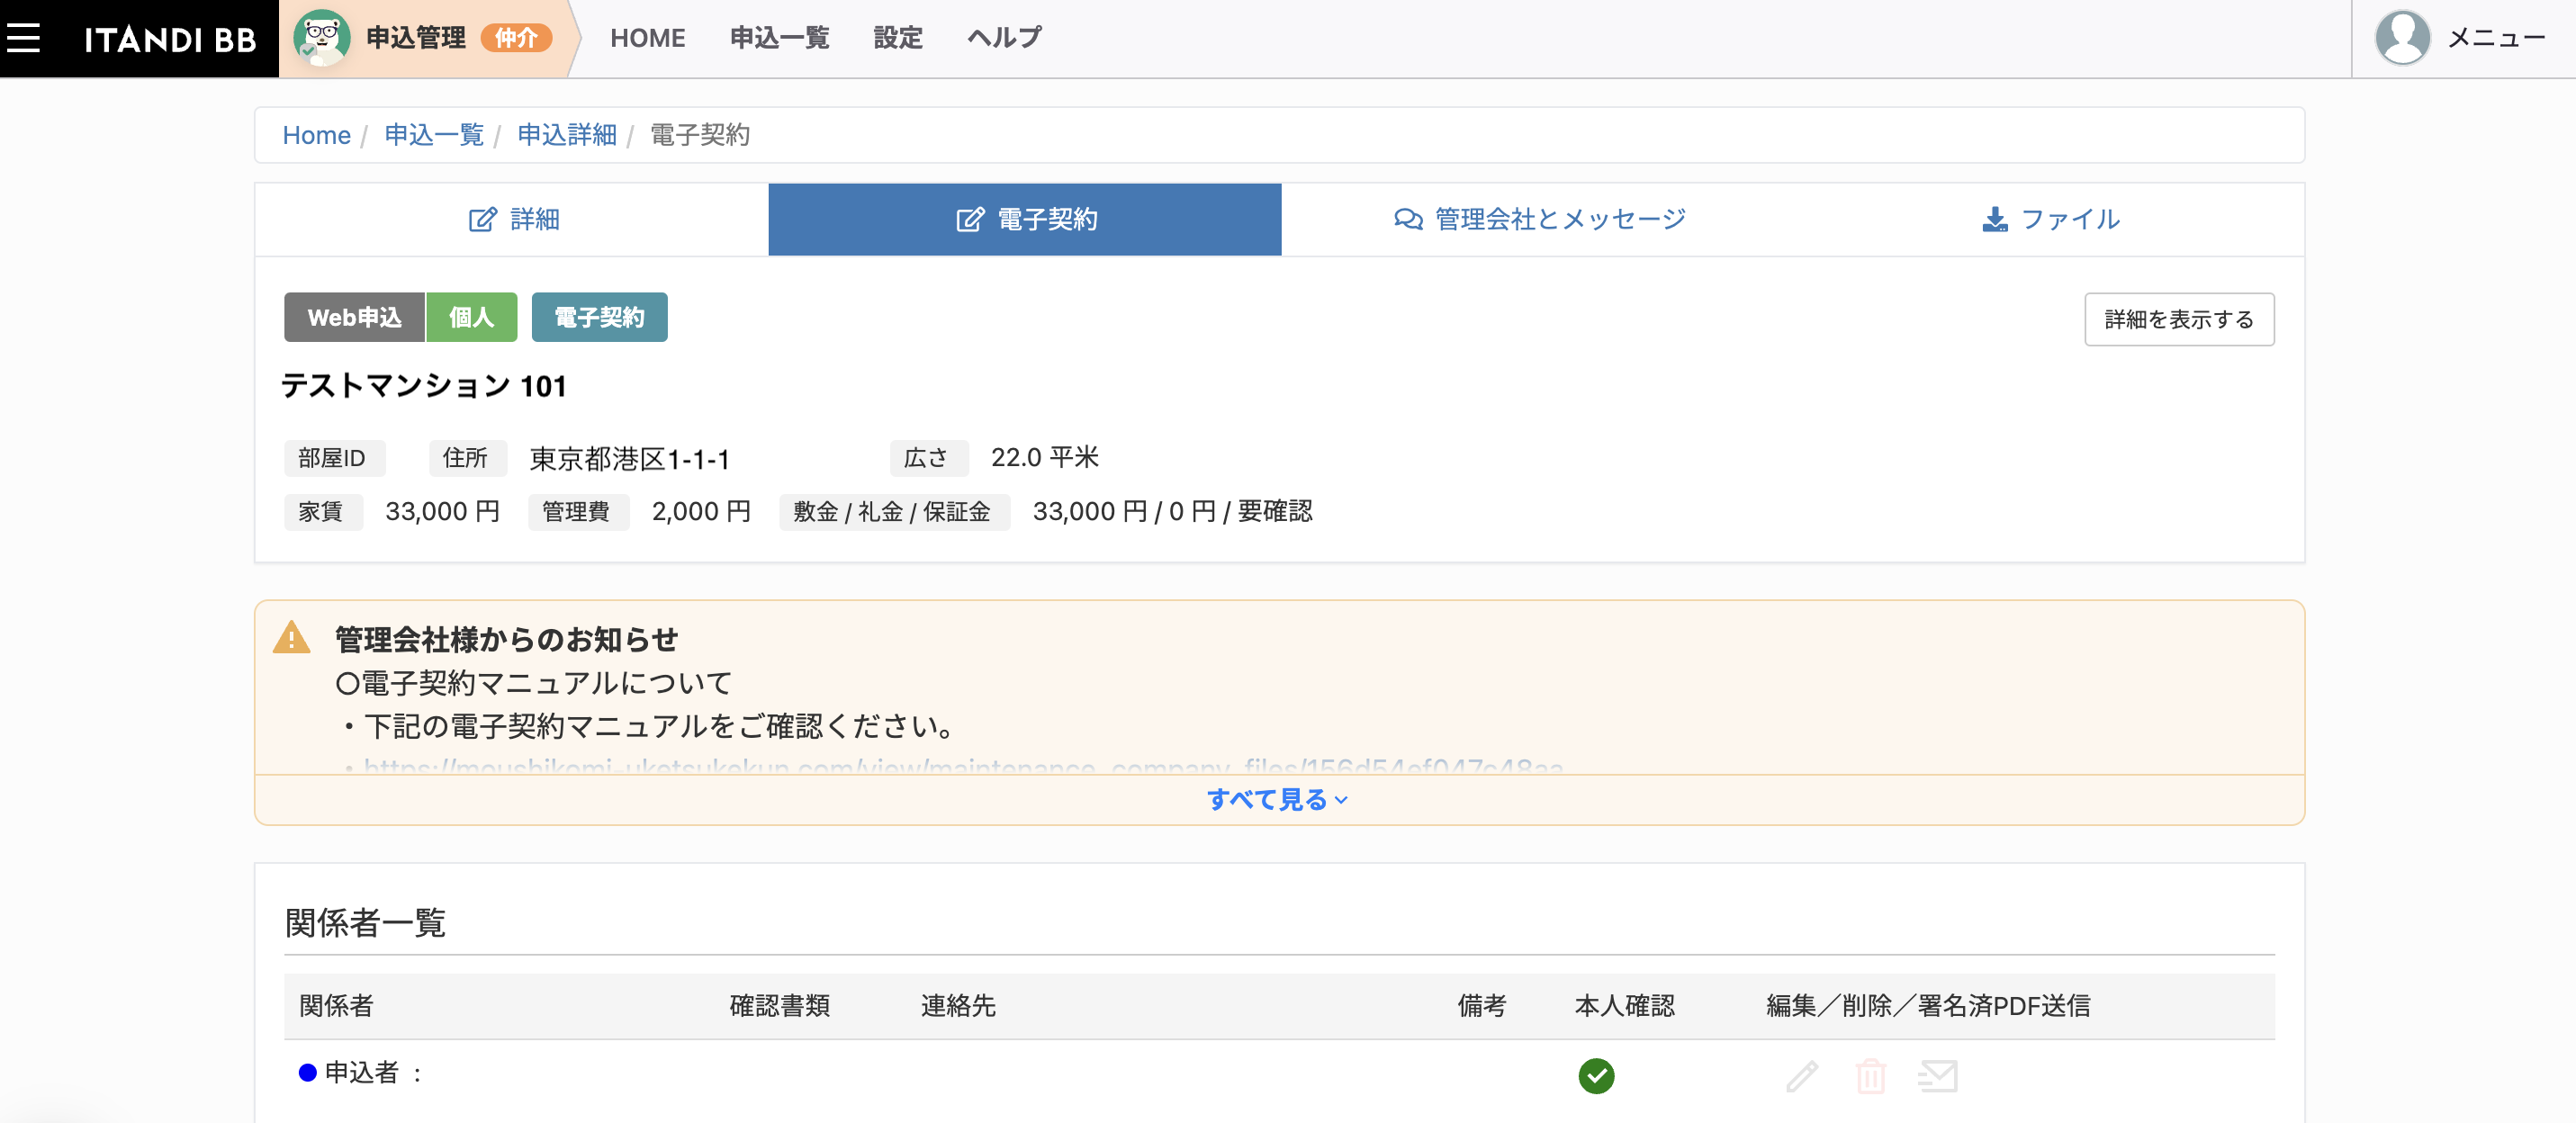Open ヘルプ in top navigation
Viewport: 2576px width, 1123px height.
coord(1004,38)
